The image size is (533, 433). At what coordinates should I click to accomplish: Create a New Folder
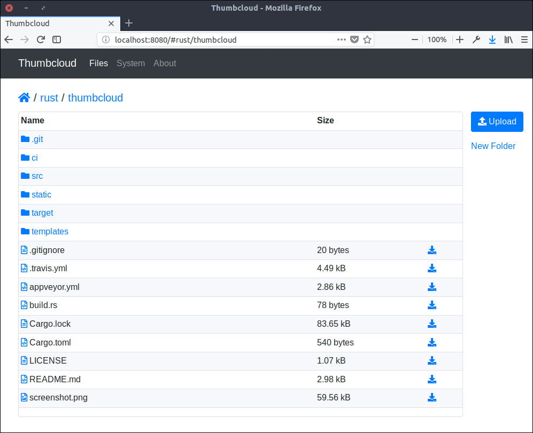pyautogui.click(x=493, y=146)
